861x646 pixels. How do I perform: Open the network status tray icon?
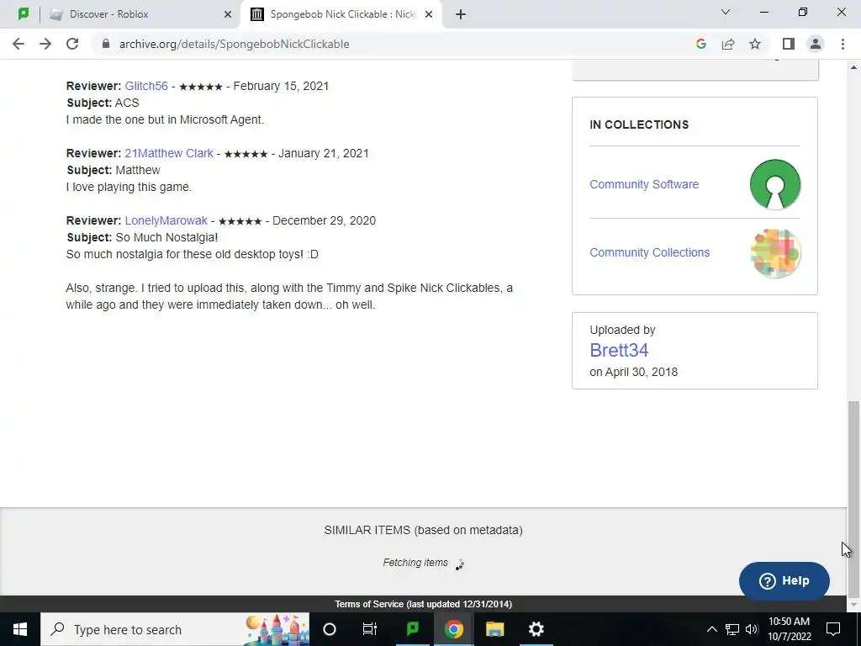point(732,629)
